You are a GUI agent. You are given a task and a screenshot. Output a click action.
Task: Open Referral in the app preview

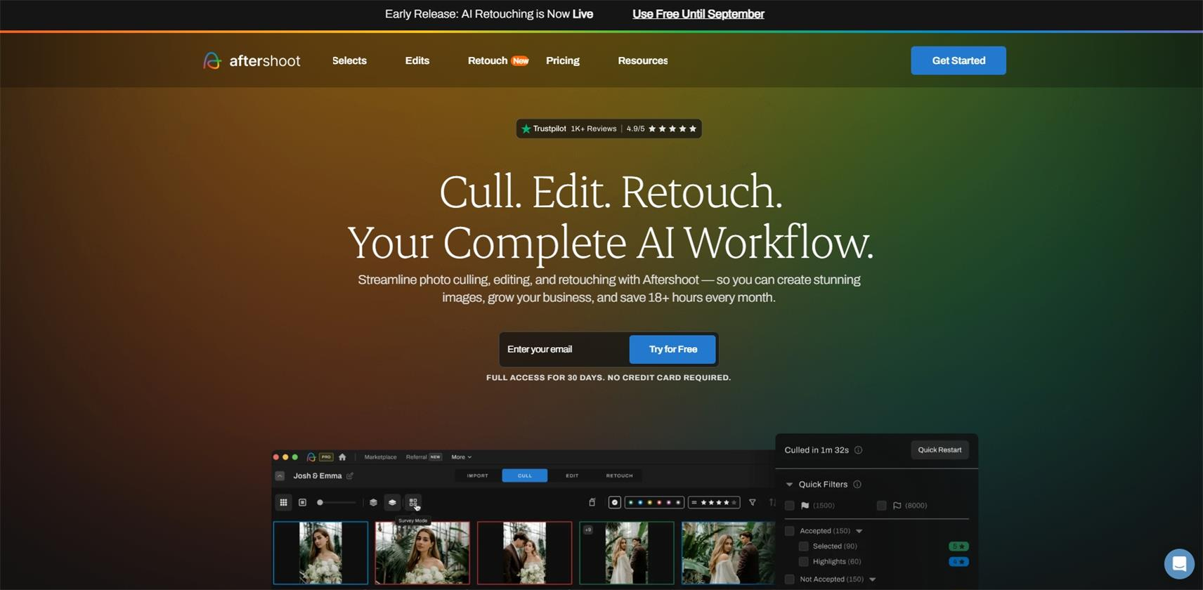pyautogui.click(x=416, y=457)
